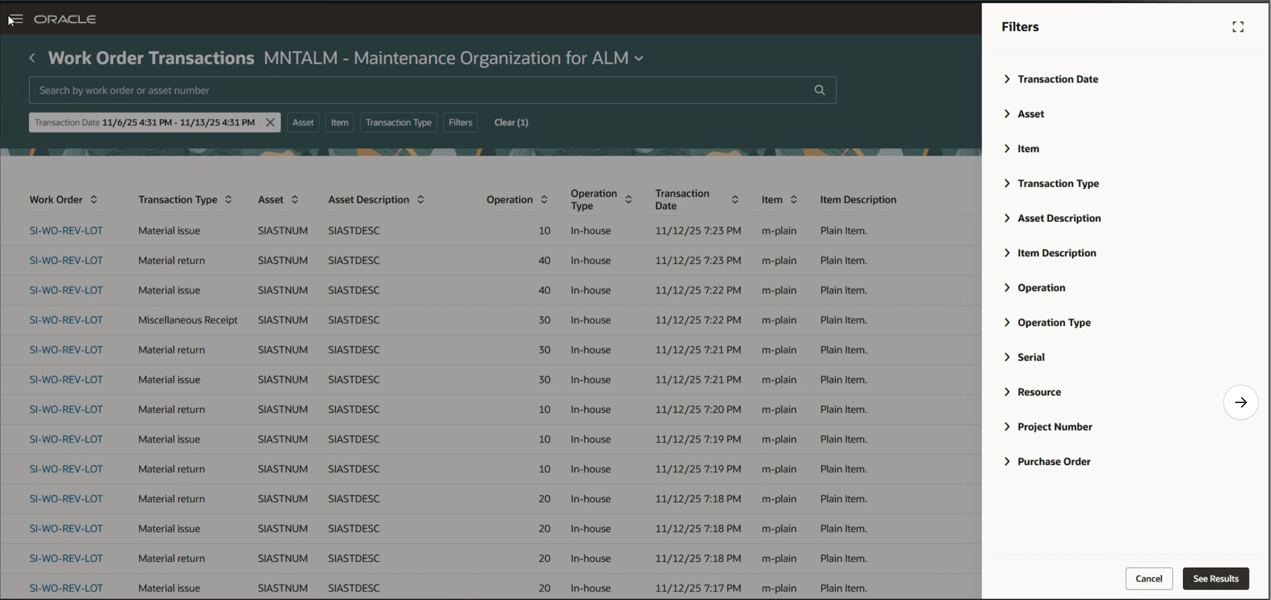
Task: Click the See Results button
Action: click(1216, 578)
